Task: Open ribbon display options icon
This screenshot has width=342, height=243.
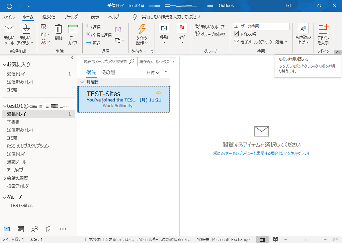Action: [288, 6]
